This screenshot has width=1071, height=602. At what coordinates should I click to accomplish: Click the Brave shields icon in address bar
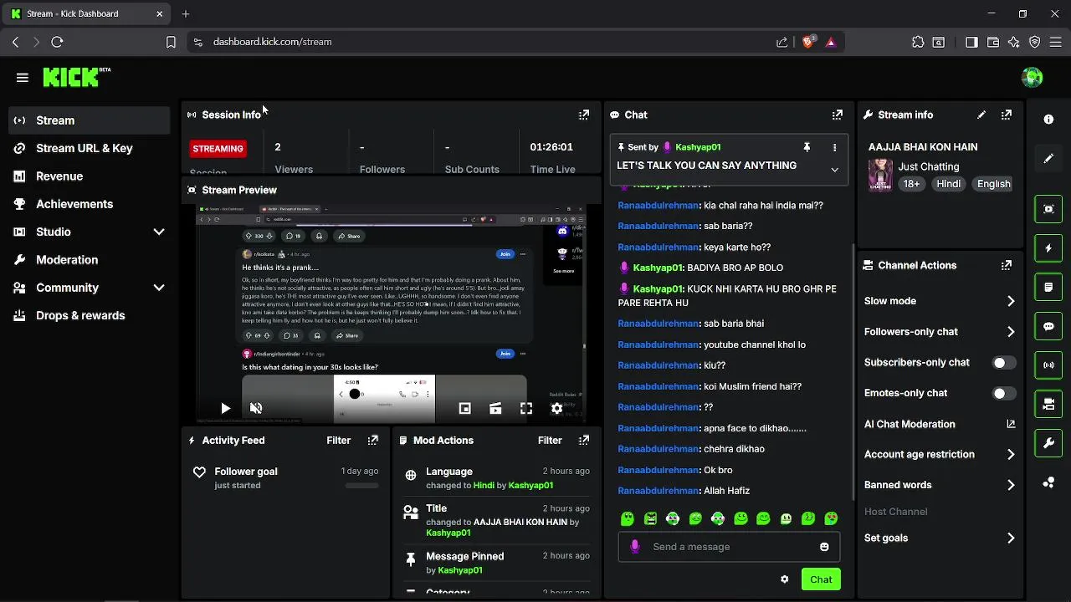coord(808,41)
